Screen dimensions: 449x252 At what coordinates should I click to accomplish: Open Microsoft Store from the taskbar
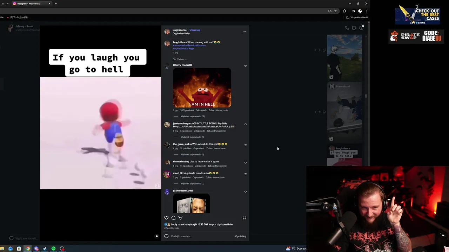(19, 248)
